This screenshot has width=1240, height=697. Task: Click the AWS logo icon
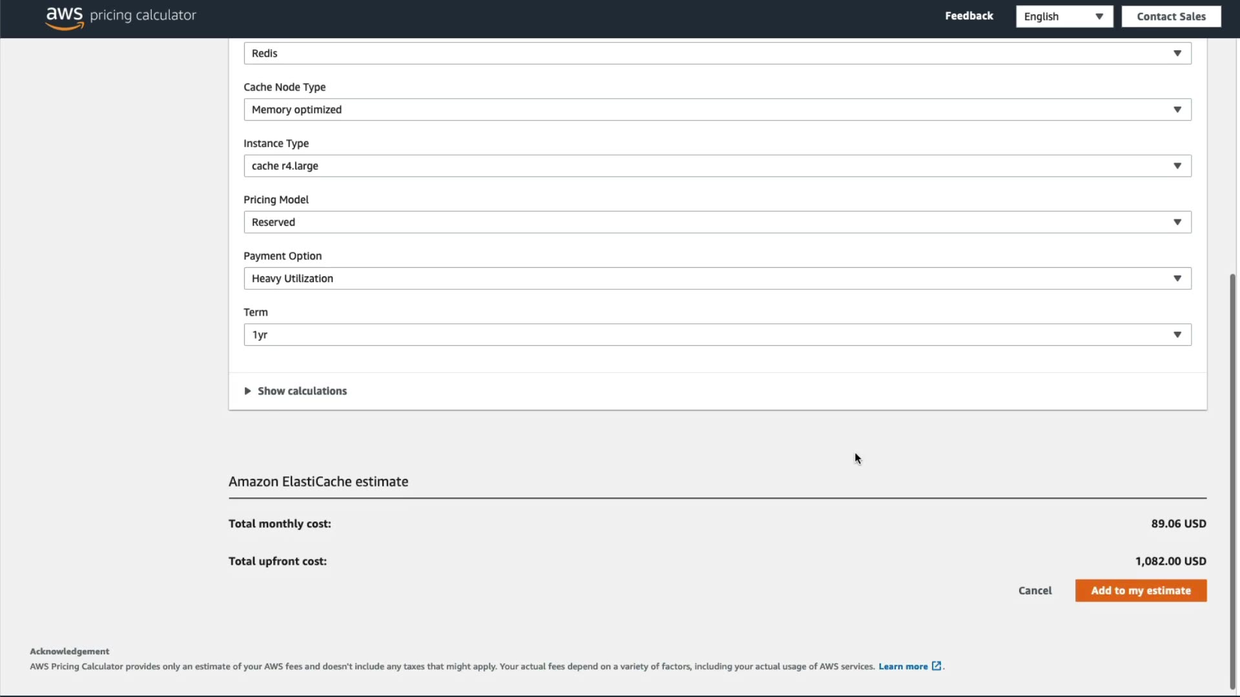[65, 17]
